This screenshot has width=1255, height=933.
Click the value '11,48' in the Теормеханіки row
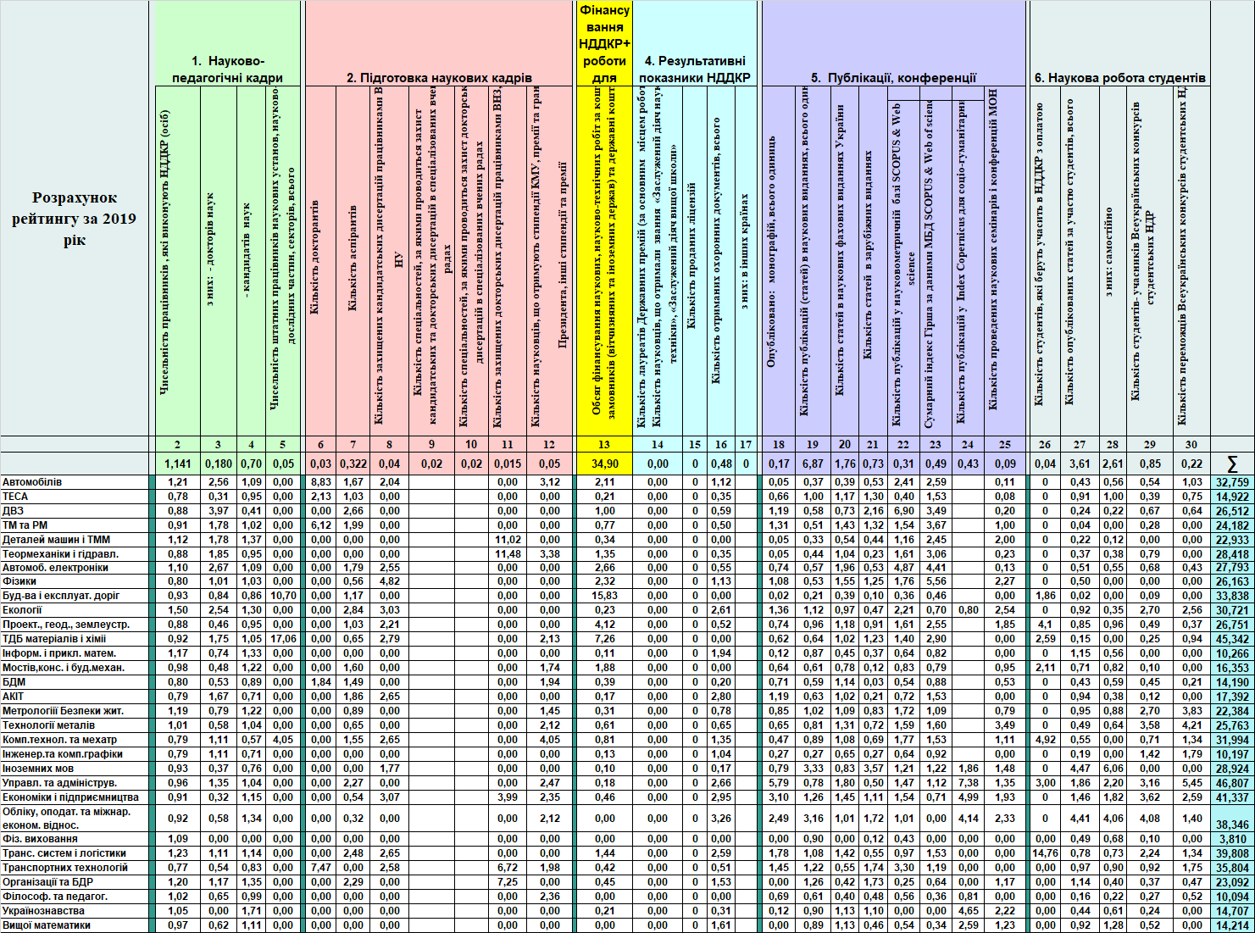pyautogui.click(x=508, y=554)
